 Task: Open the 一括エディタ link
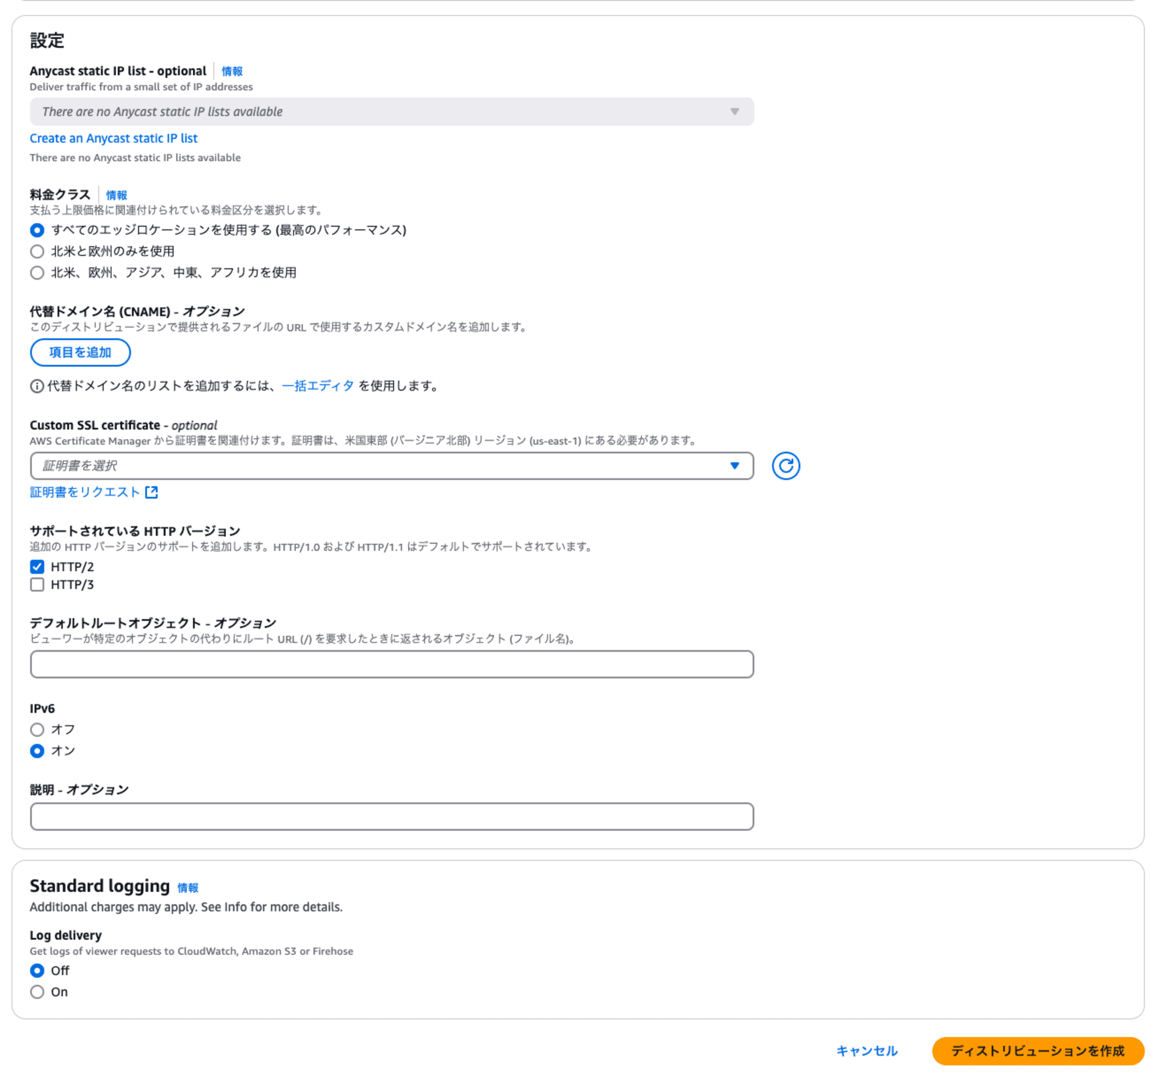(318, 386)
